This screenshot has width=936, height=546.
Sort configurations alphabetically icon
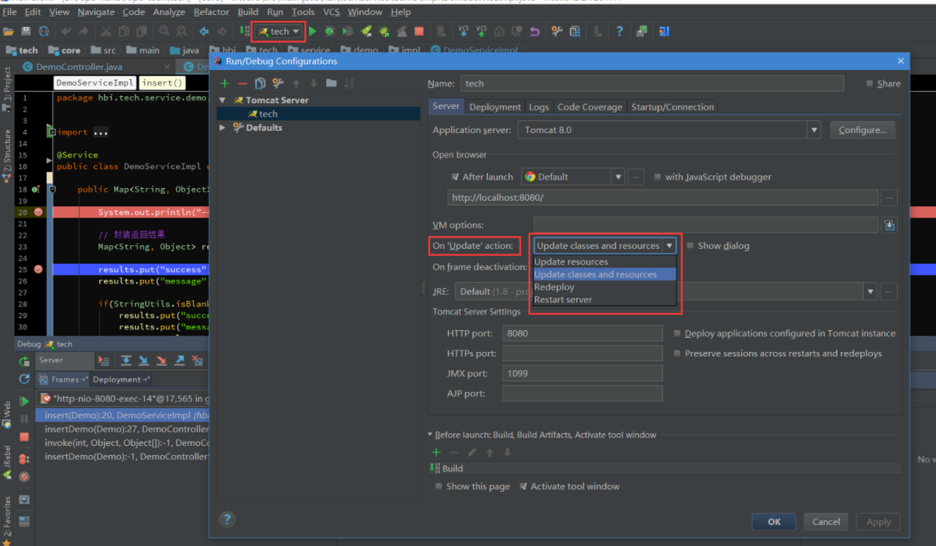(349, 83)
